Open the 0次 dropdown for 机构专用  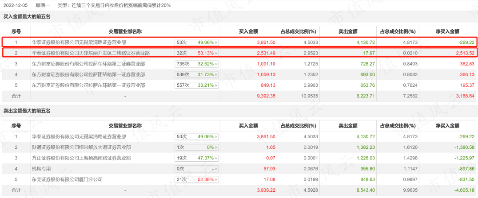click(197, 169)
